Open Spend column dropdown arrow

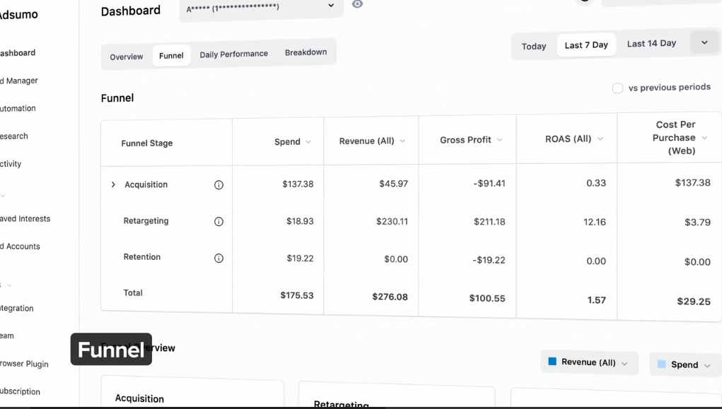(x=308, y=142)
